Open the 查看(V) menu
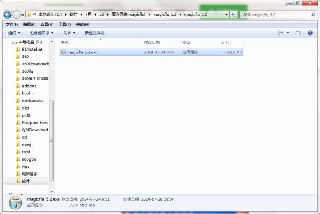Image resolution: width=320 pixels, height=214 pixels. coord(47,25)
